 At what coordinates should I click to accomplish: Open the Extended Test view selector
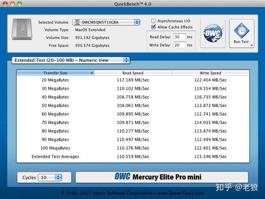[71, 60]
